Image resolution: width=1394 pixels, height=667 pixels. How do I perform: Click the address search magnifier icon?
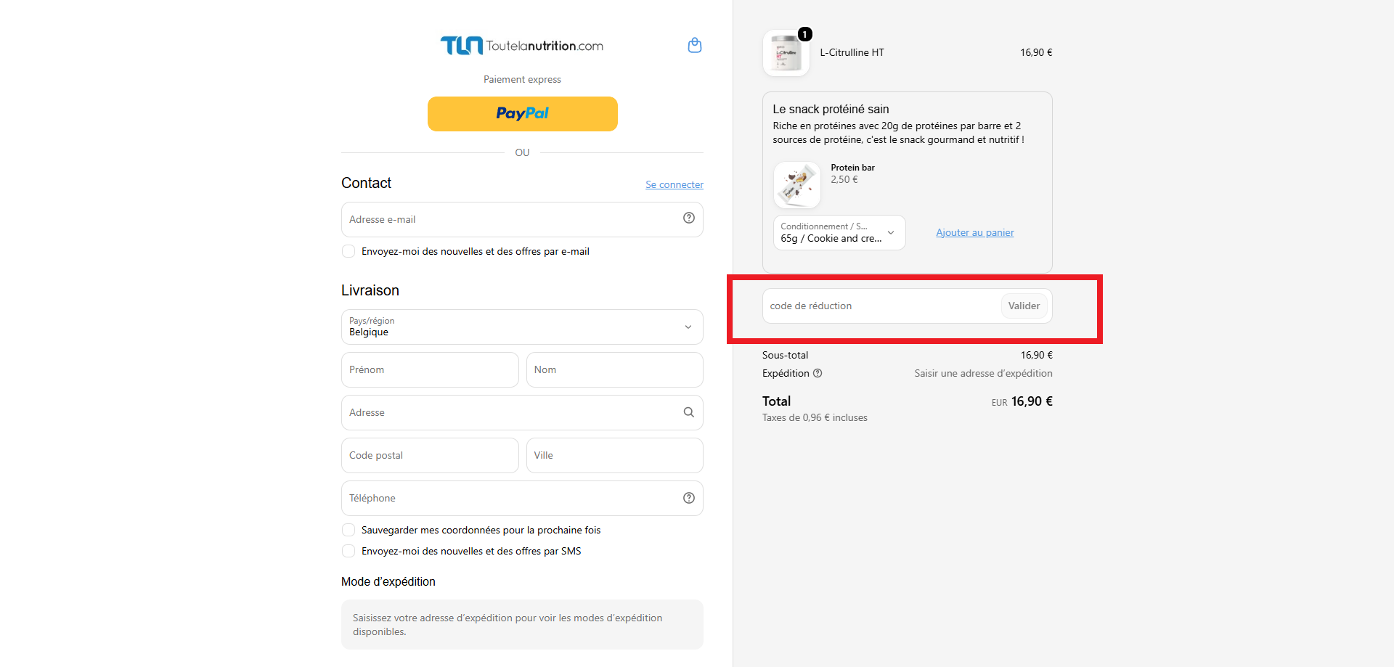(x=688, y=412)
